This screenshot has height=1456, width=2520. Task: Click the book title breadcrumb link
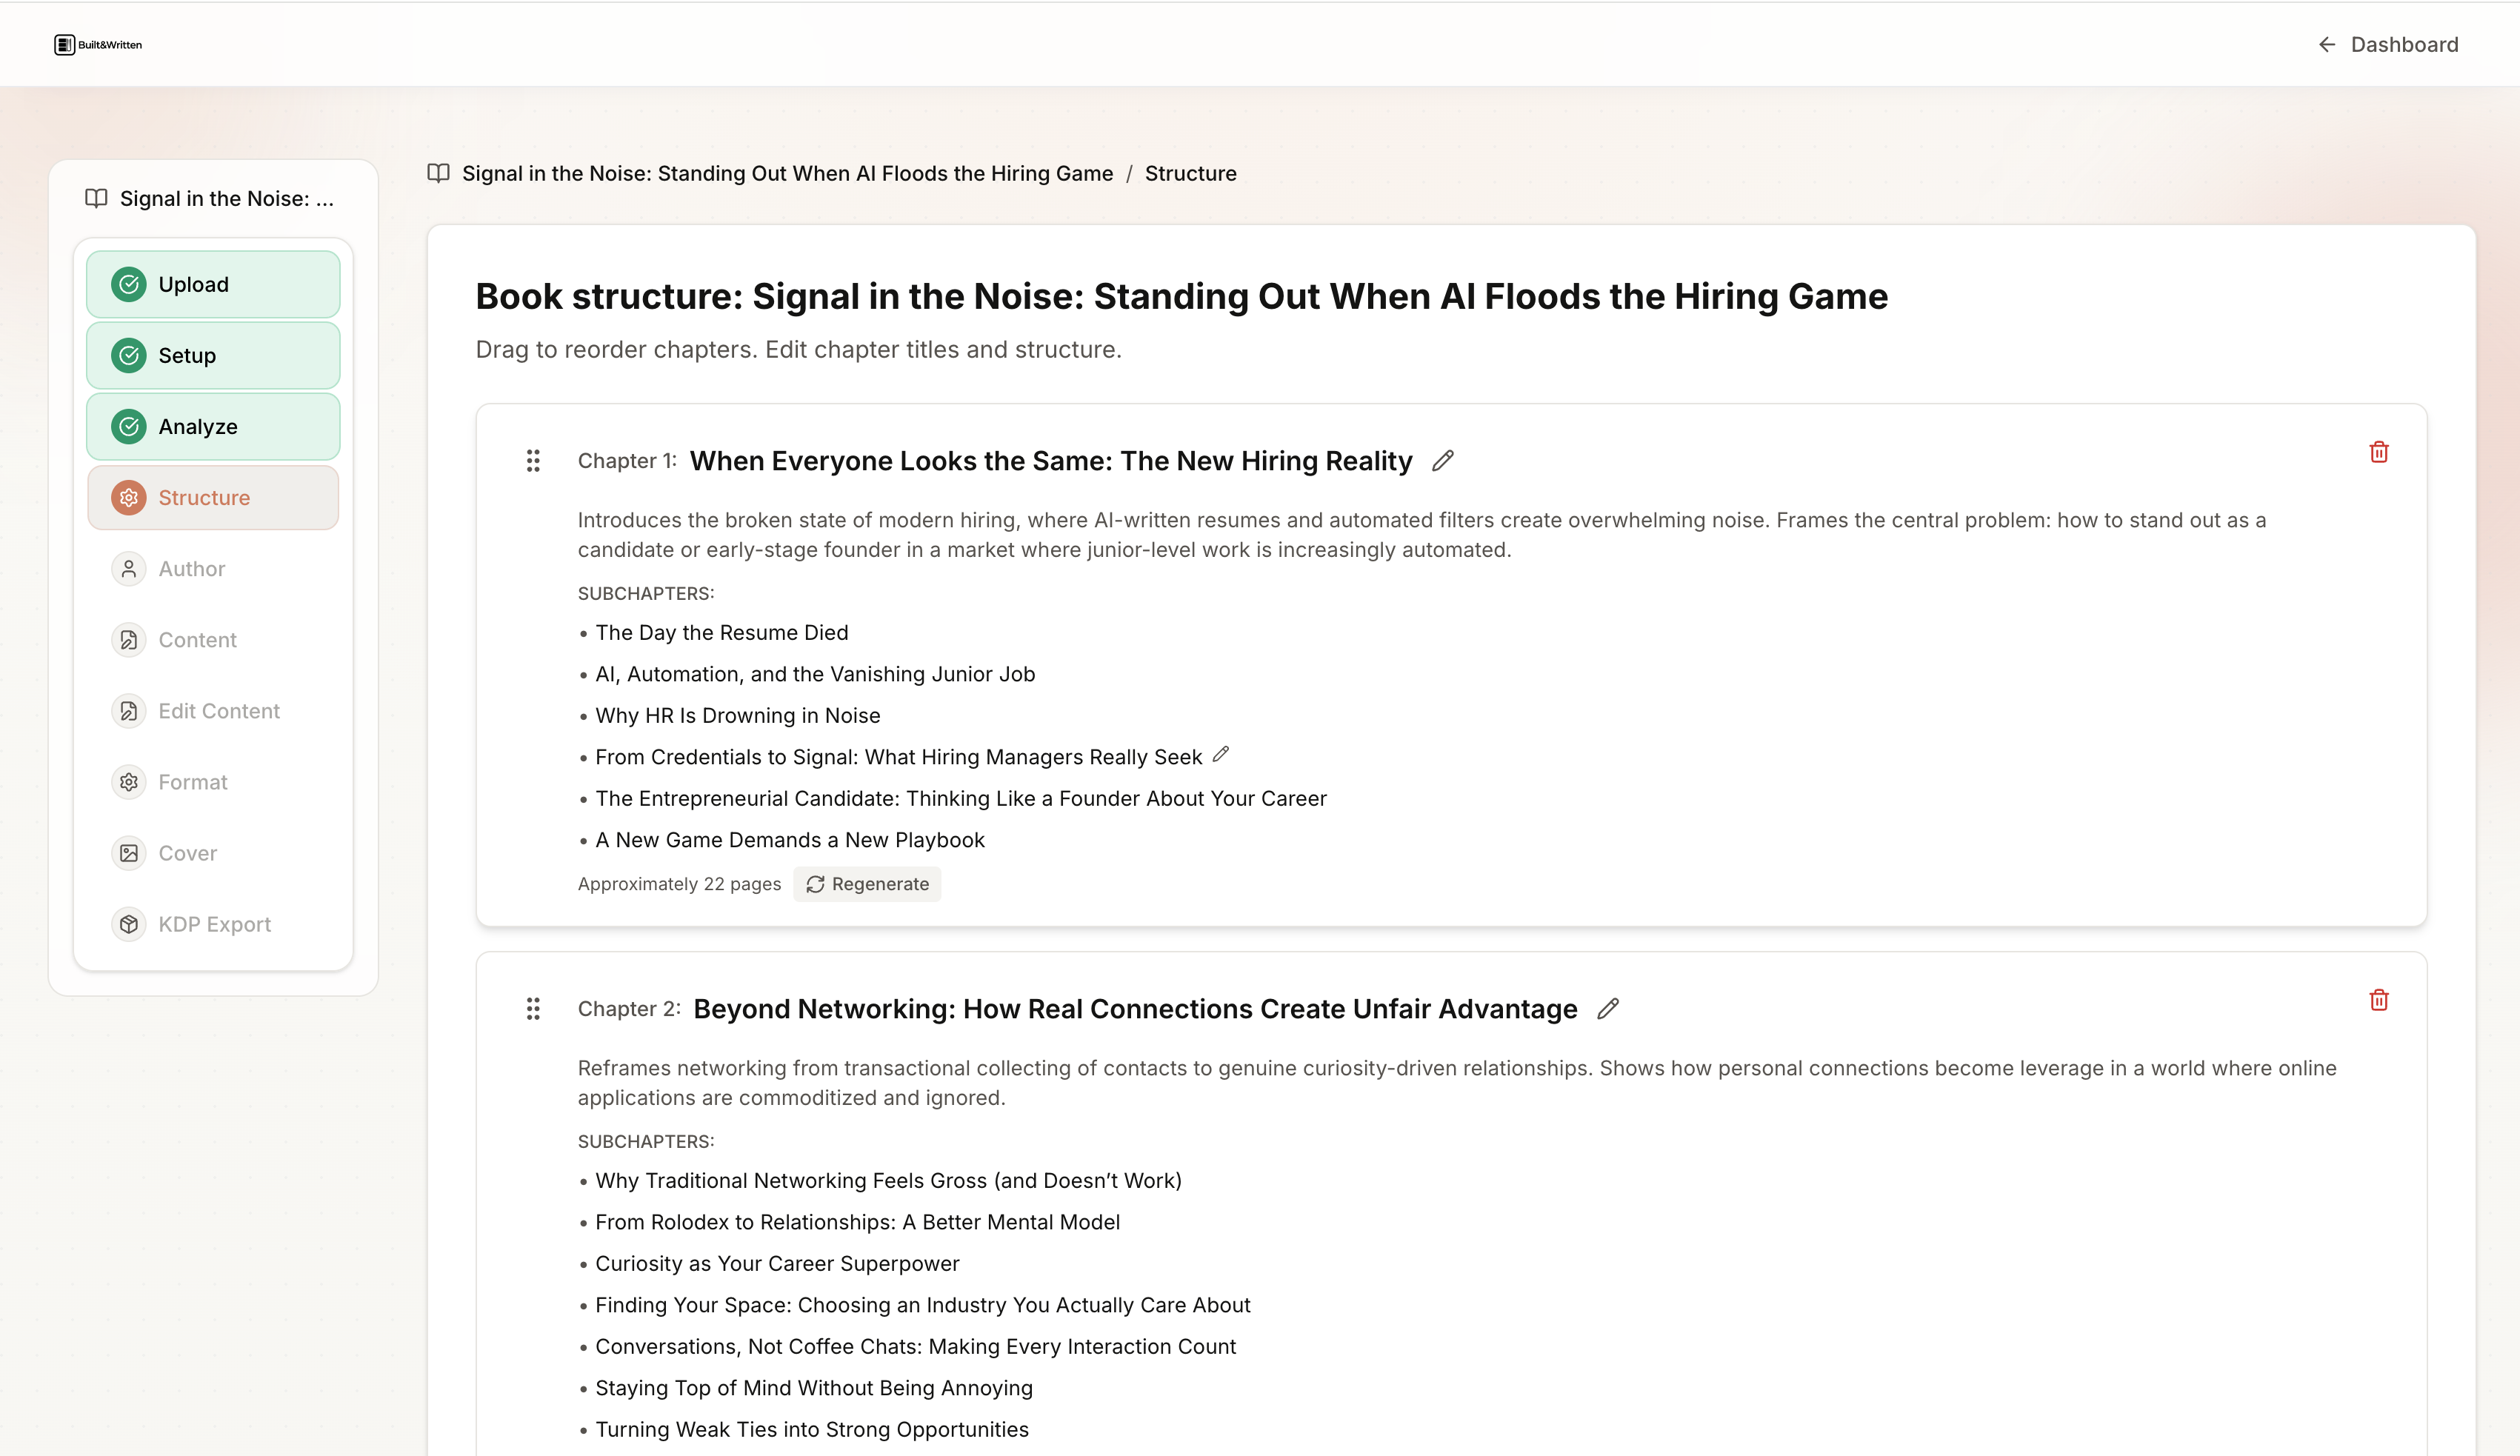coord(787,174)
